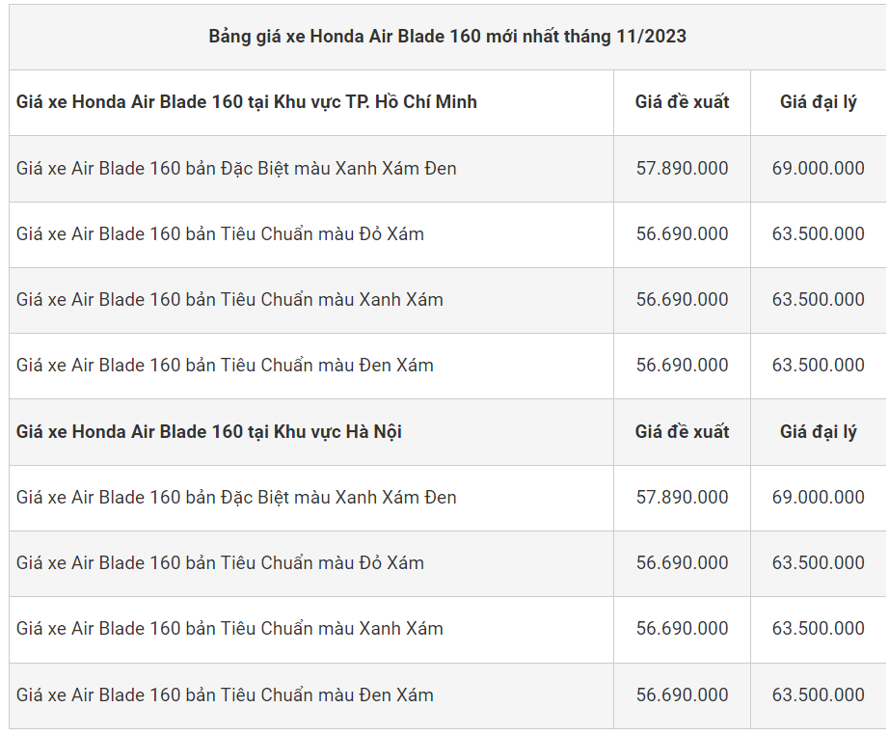Click "Giá đề xuất" header in Hồ Chí Minh section

[682, 102]
